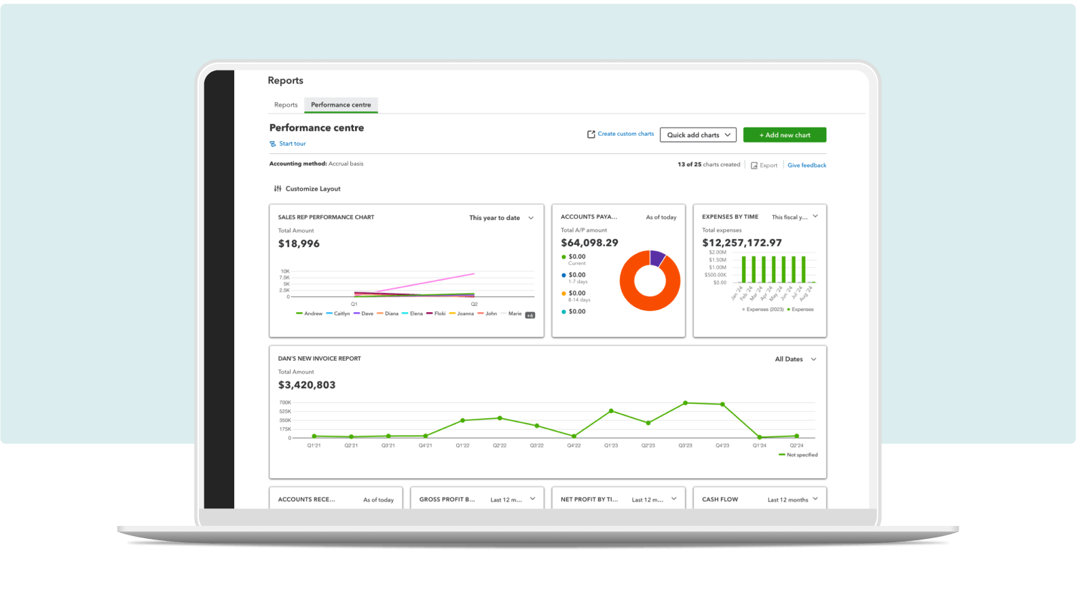Toggle the Caitlyn legend series
This screenshot has width=1076, height=602.
[x=338, y=314]
